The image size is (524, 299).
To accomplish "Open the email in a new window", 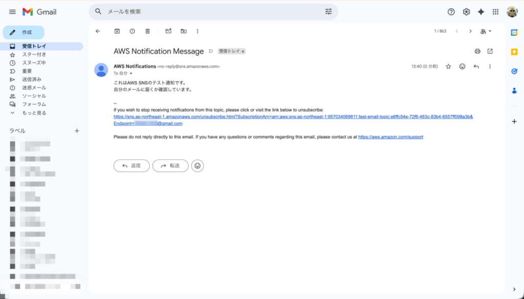I will [490, 51].
